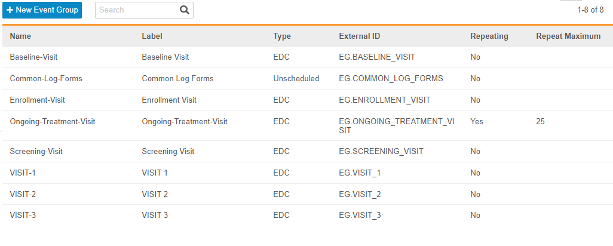613x246 pixels.
Task: Click the EG.COMMON_LOG_FORMS external ID cell
Action: [391, 79]
